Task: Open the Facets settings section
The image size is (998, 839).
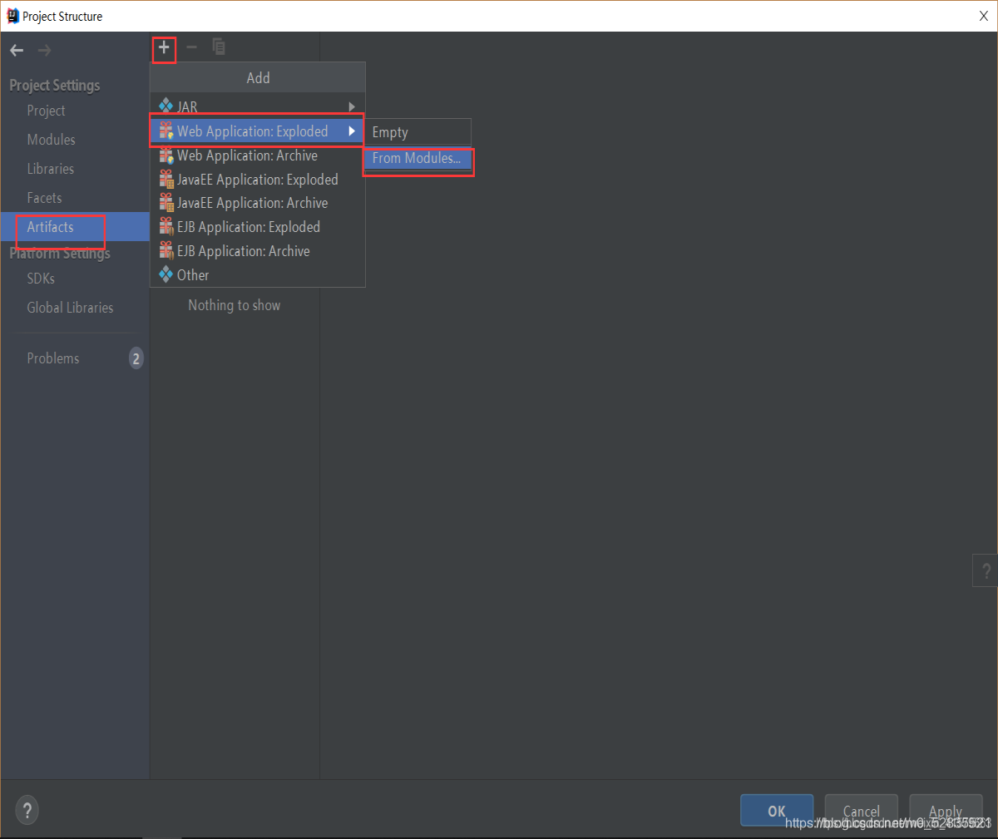Action: click(x=75, y=198)
